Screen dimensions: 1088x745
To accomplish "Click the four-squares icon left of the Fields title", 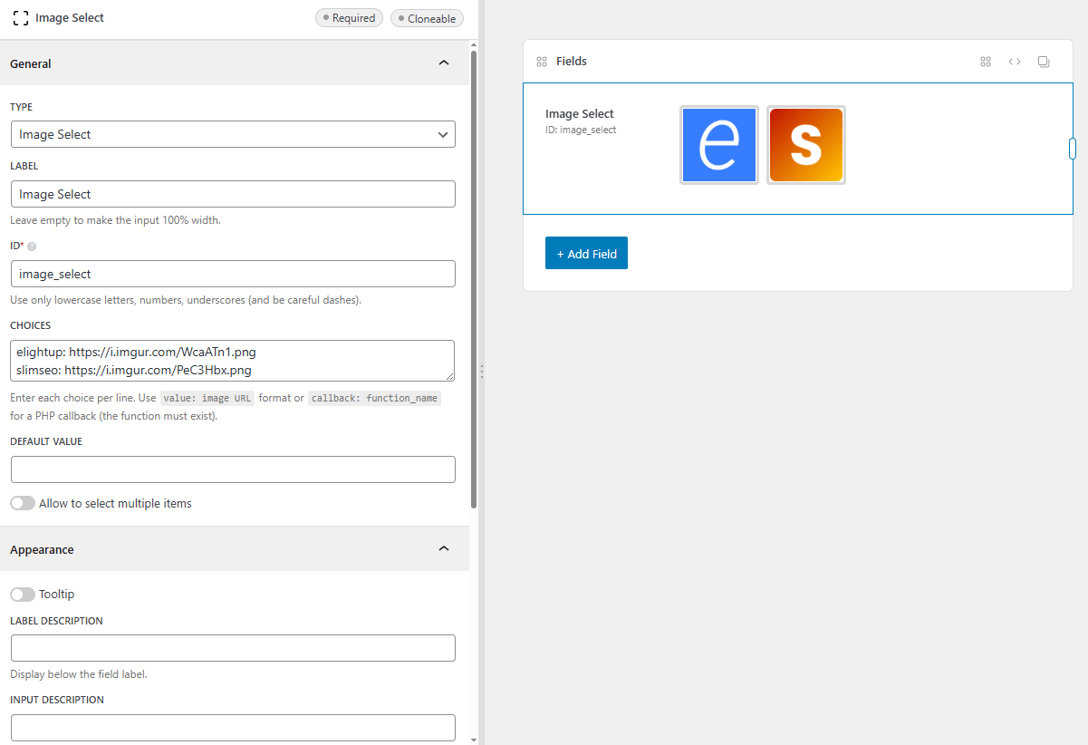I will (x=542, y=62).
